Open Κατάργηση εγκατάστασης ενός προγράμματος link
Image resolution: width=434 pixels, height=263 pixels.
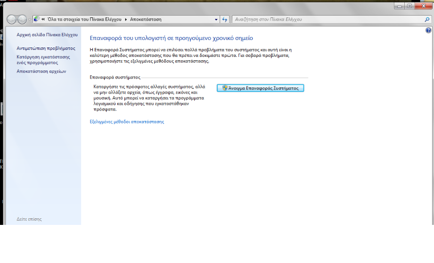pyautogui.click(x=43, y=60)
